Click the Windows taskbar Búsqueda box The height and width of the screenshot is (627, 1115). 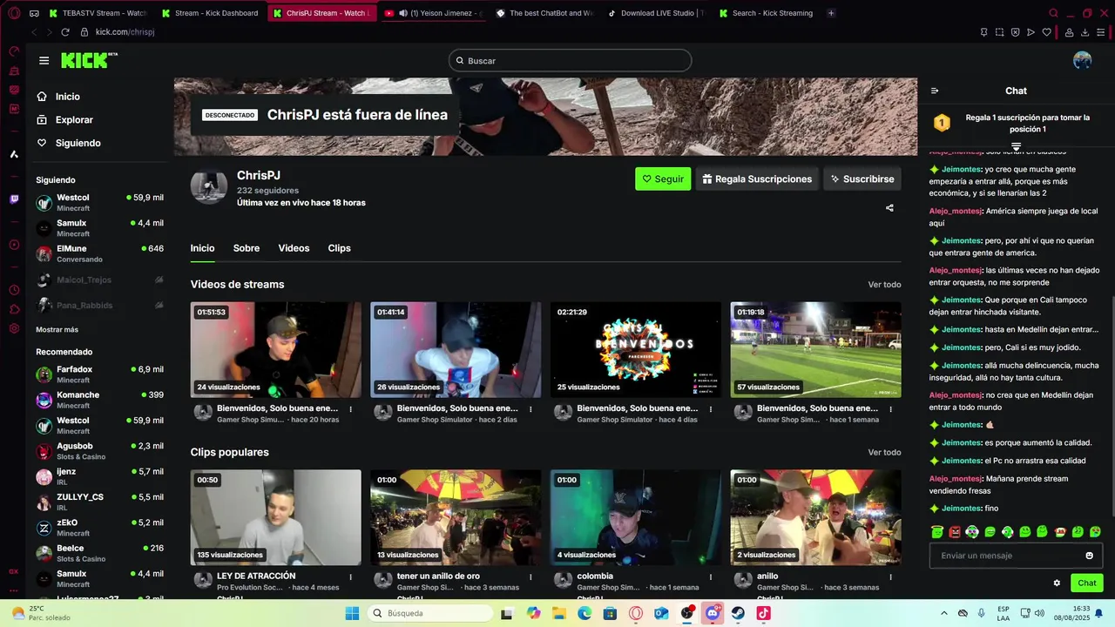point(430,613)
